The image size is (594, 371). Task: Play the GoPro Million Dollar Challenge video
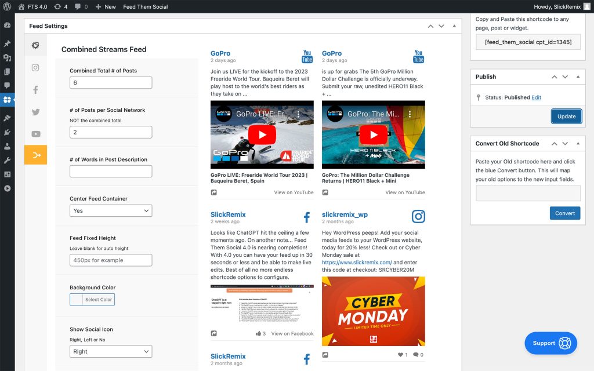(x=374, y=134)
